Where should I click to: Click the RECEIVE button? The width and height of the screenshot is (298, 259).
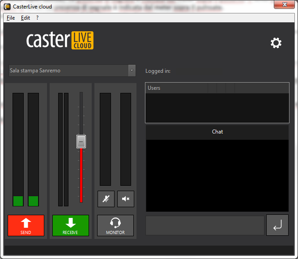pyautogui.click(x=71, y=226)
